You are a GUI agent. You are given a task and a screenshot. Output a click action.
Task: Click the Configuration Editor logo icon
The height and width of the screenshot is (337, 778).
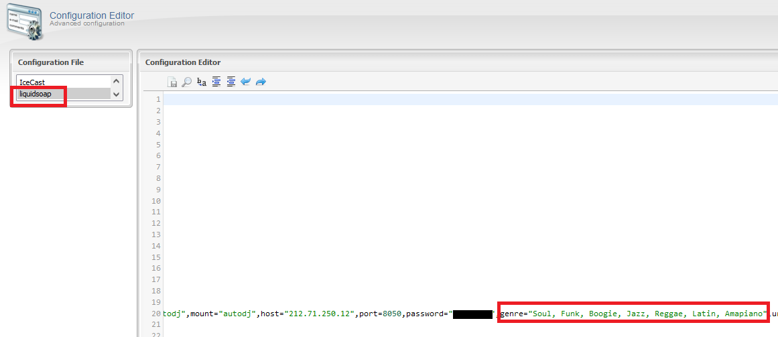pyautogui.click(x=24, y=21)
